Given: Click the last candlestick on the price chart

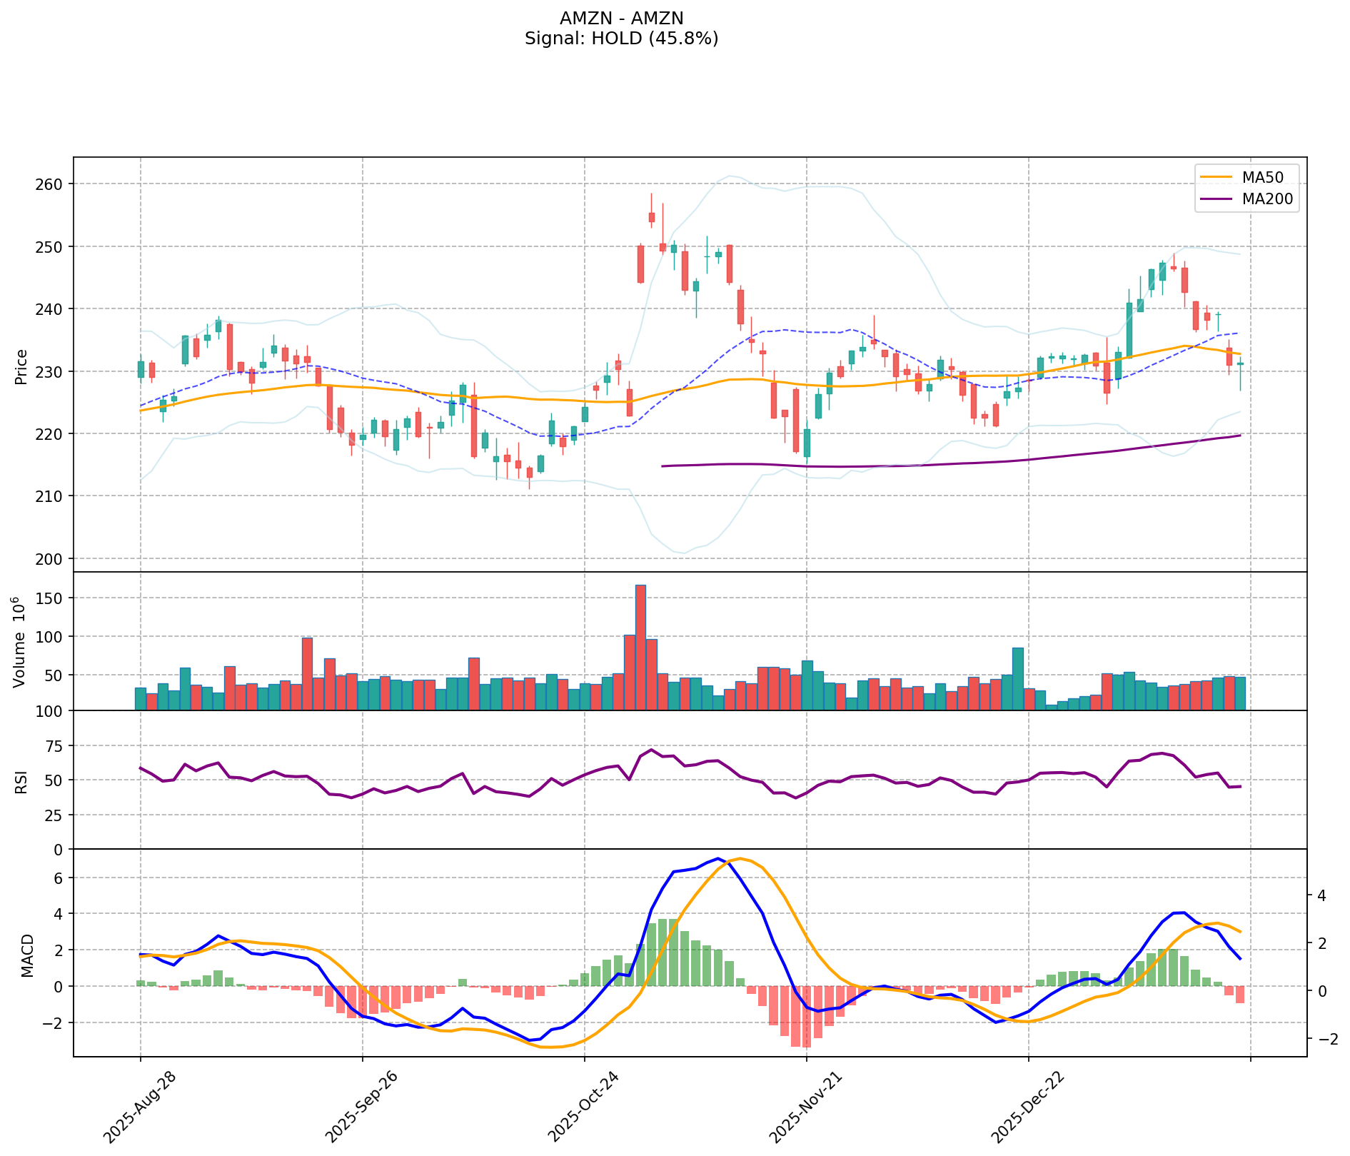Looking at the screenshot, I should [x=1240, y=364].
